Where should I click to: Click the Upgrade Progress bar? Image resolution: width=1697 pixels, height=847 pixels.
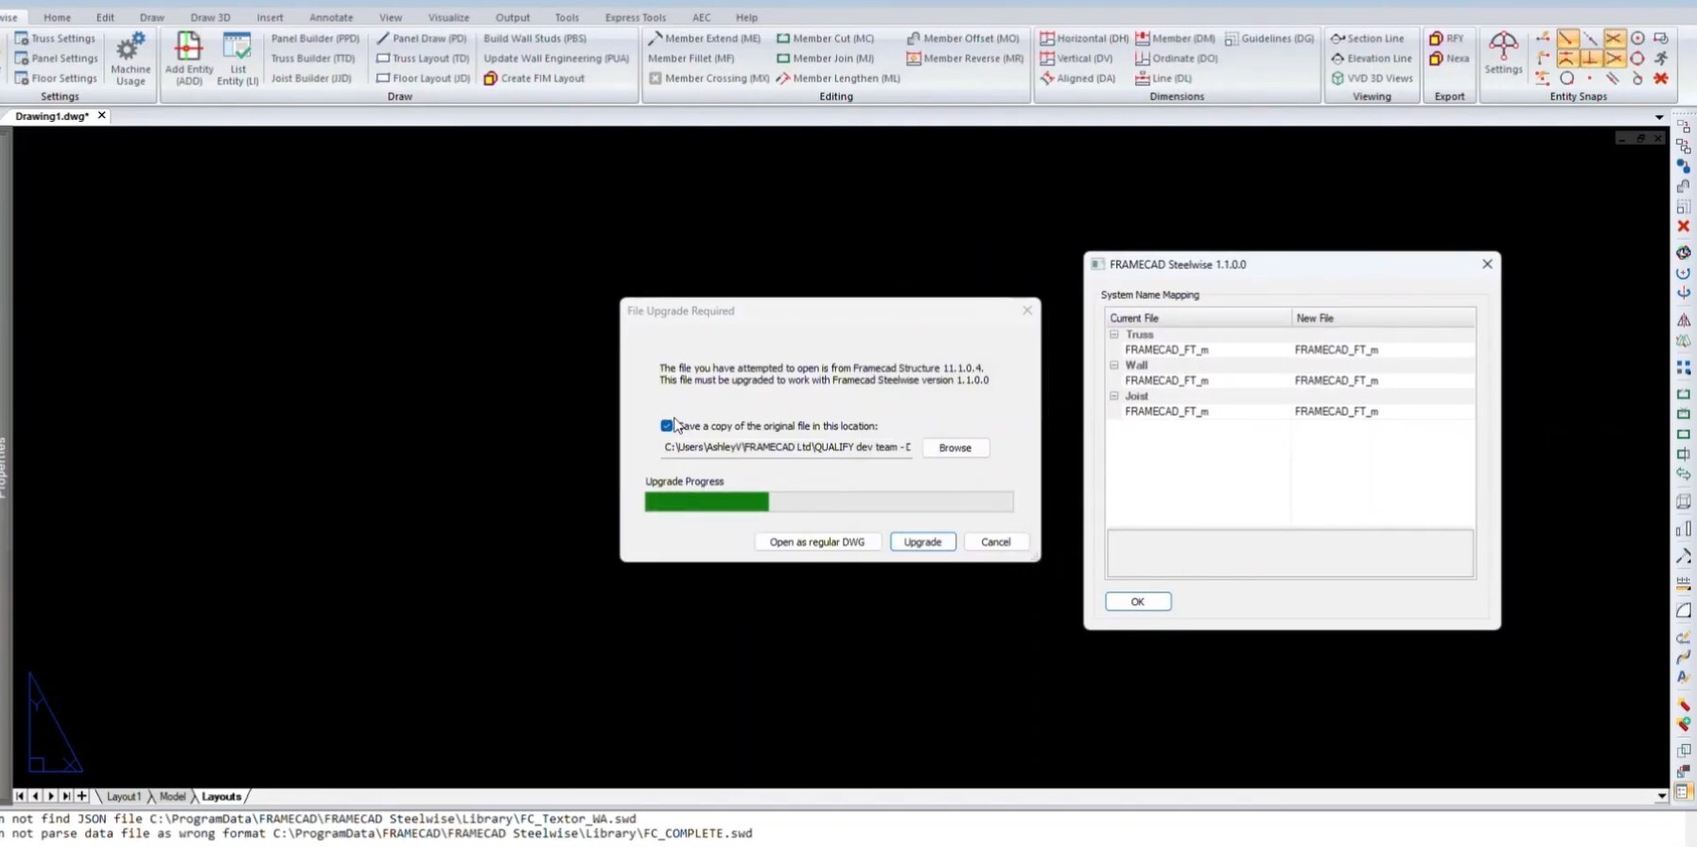point(829,502)
